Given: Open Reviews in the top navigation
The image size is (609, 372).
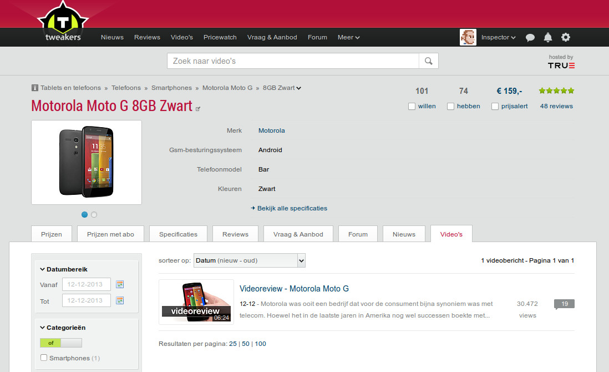Looking at the screenshot, I should point(147,37).
